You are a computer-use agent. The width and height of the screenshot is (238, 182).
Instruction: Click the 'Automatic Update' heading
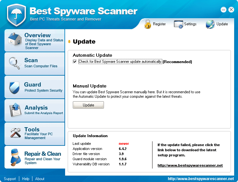click(x=92, y=55)
